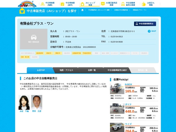
Task: Open the N-BOX car thumbnail
Action: pyautogui.click(x=117, y=89)
